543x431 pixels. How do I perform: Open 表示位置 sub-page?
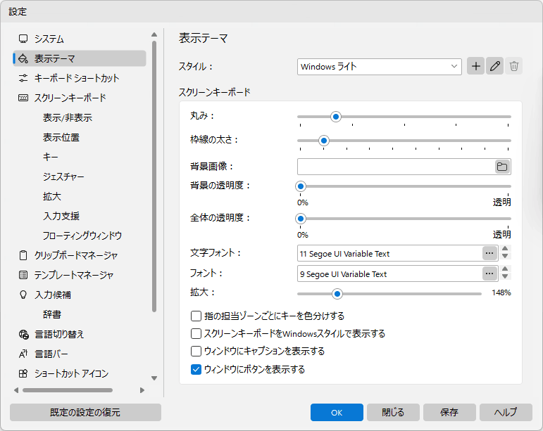point(61,137)
